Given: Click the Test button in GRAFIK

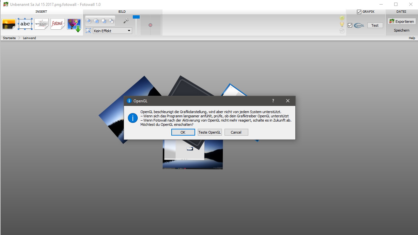Looking at the screenshot, I should click(x=375, y=25).
